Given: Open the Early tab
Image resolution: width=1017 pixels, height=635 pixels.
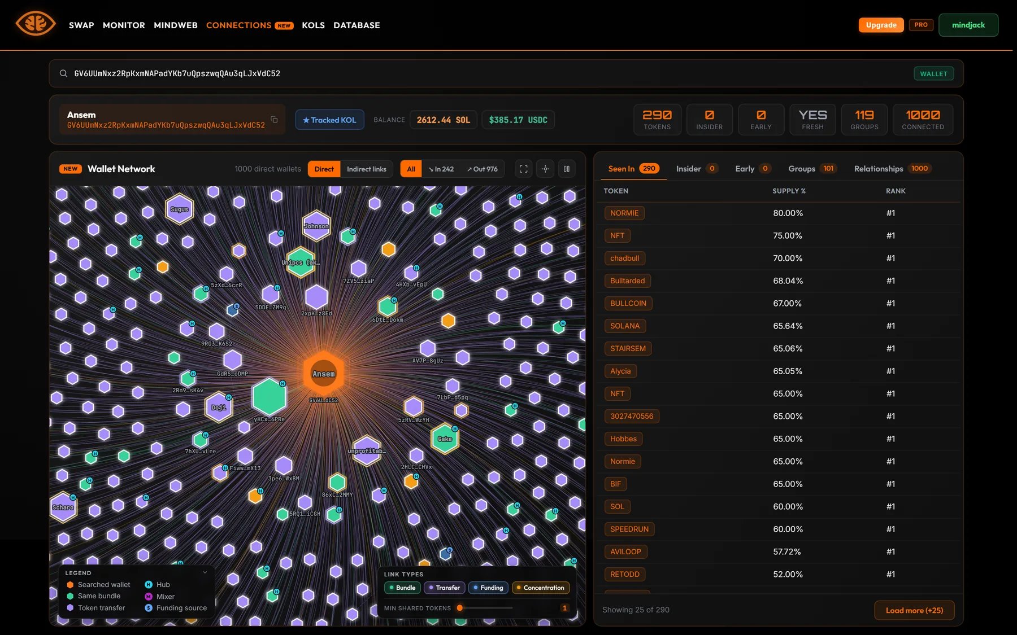Looking at the screenshot, I should point(753,168).
